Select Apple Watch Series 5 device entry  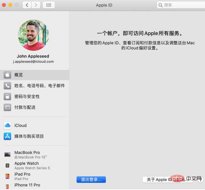pos(34,166)
